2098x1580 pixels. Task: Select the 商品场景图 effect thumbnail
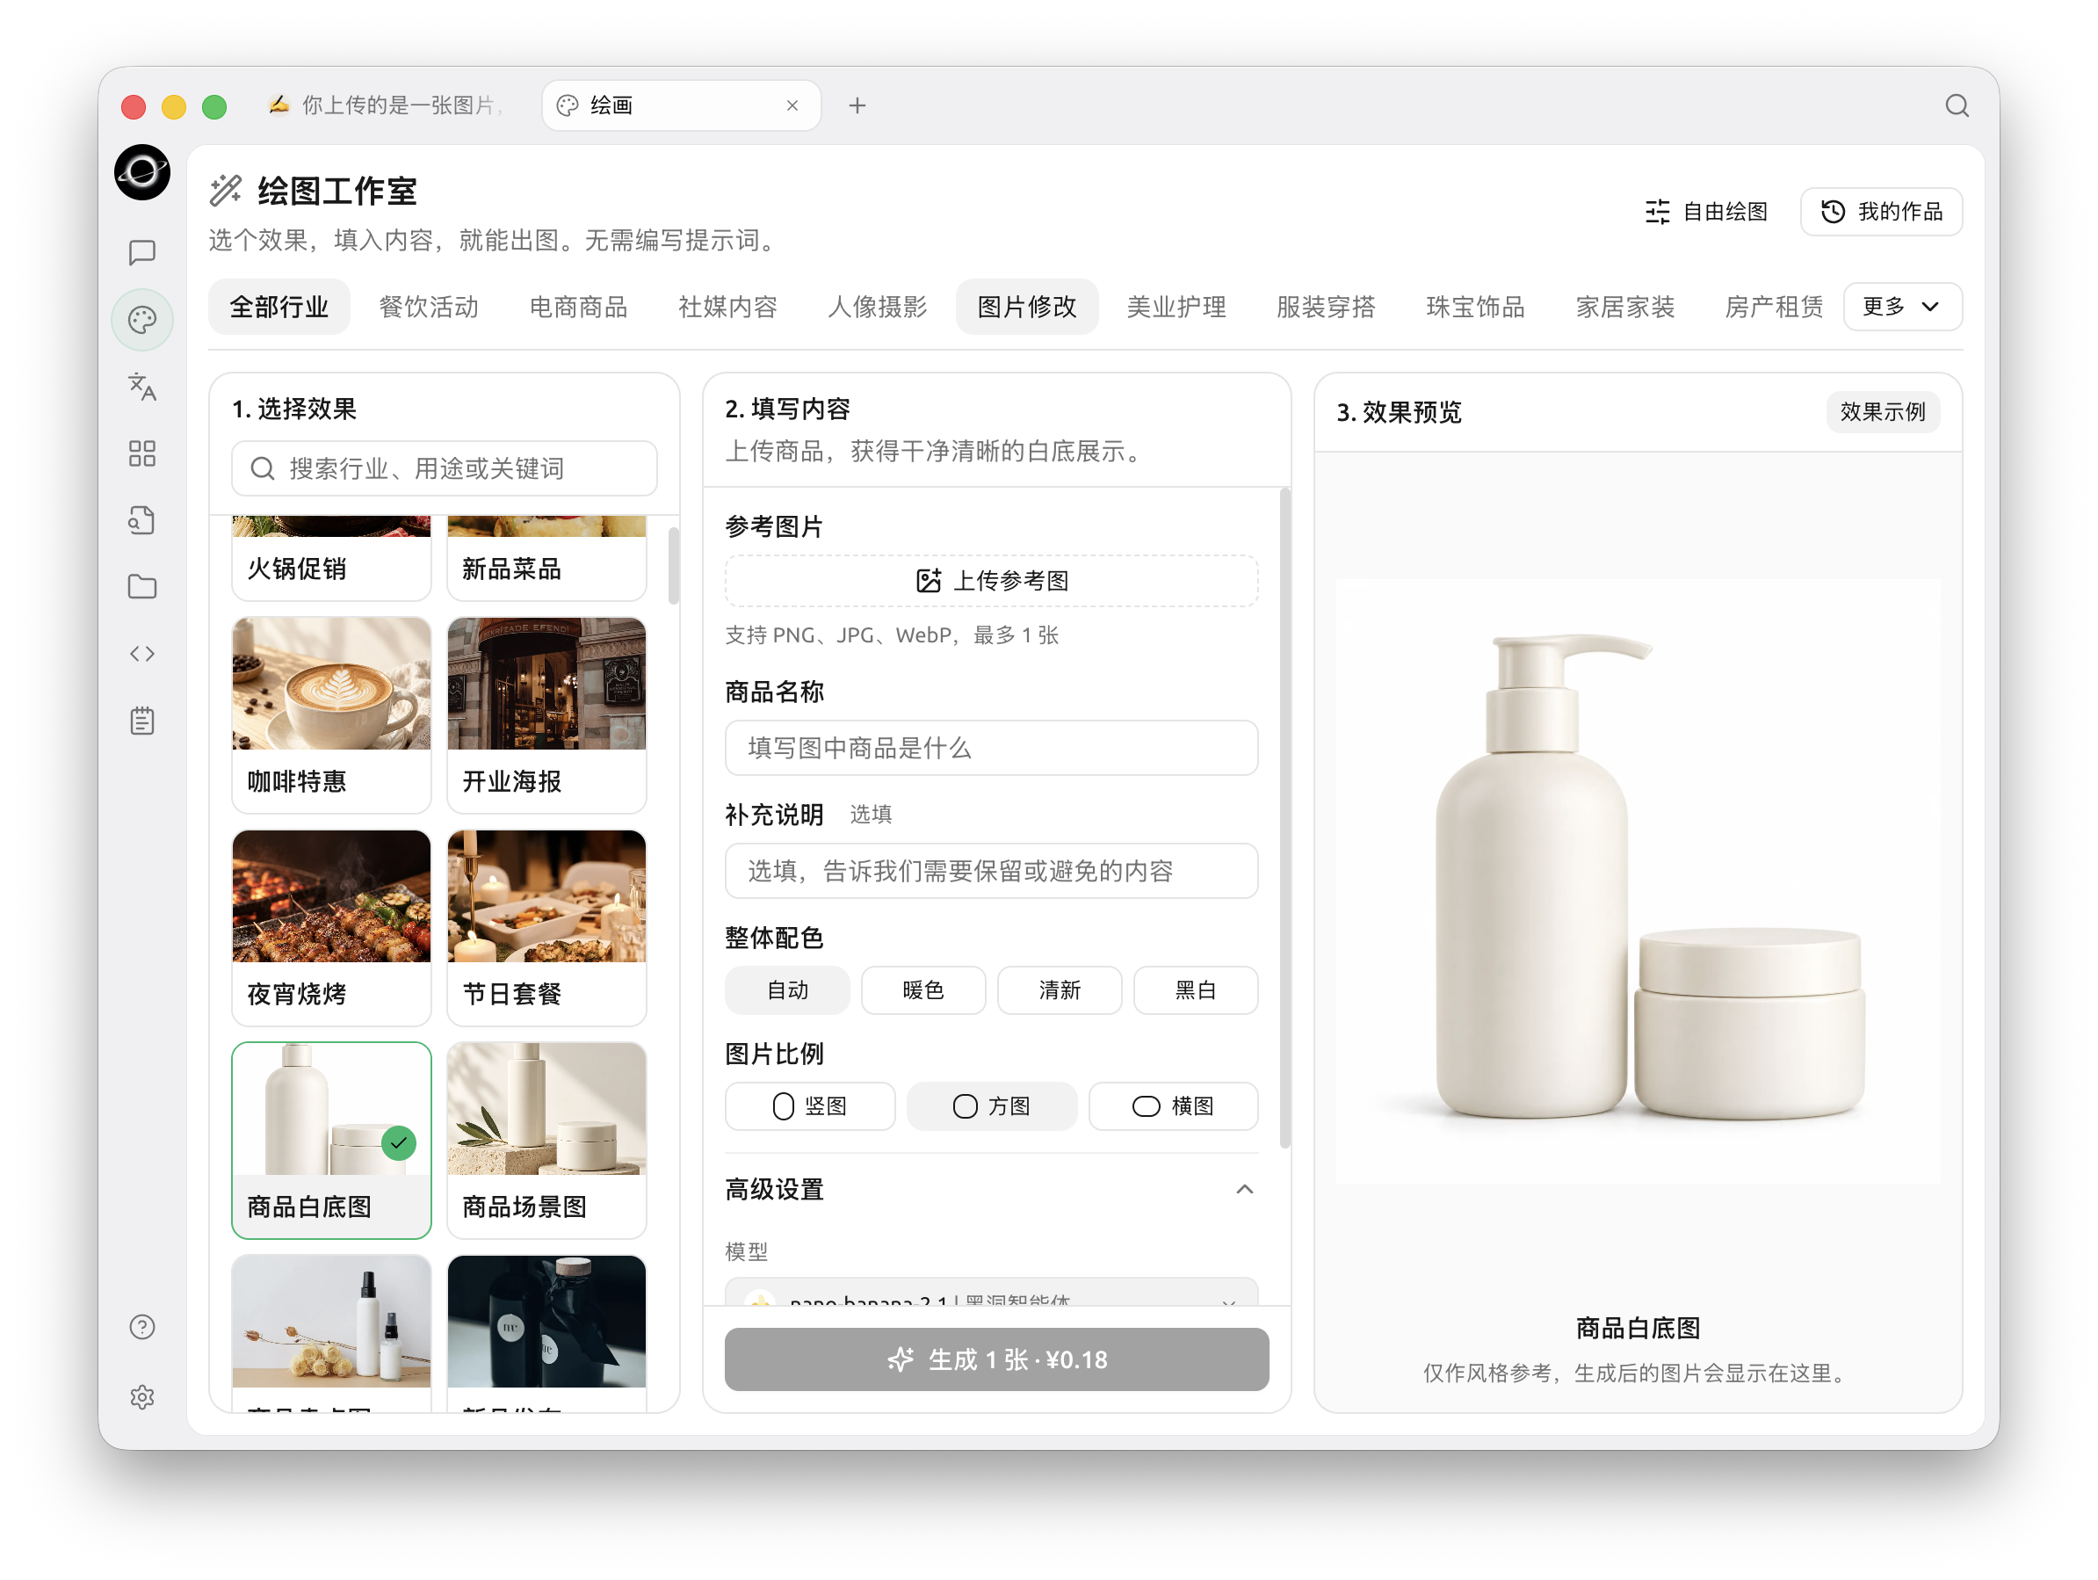pyautogui.click(x=547, y=1140)
